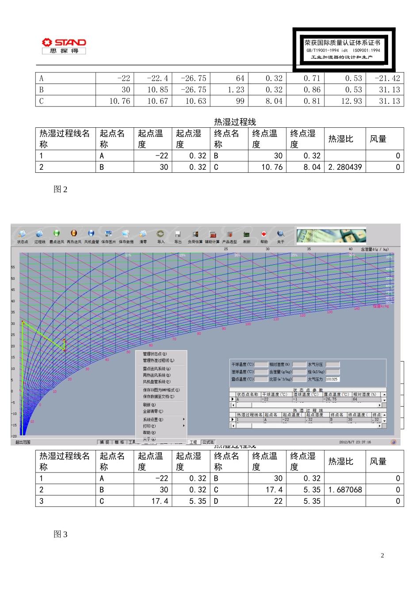Click the 保存数据 toolbar icon
The width and height of the screenshot is (420, 594).
pos(126,233)
